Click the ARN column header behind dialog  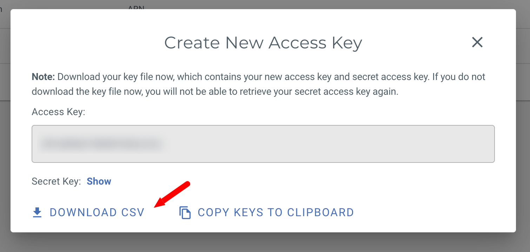point(136,7)
